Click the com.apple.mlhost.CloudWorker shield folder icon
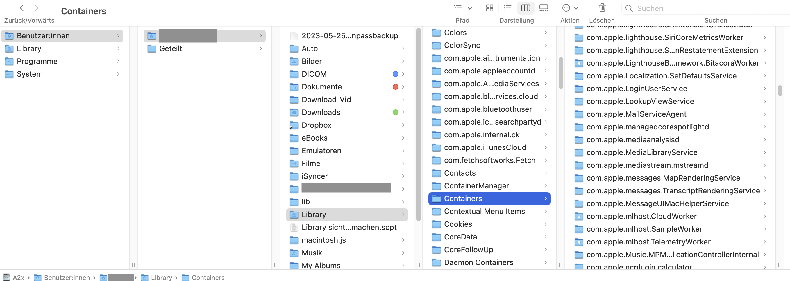 click(578, 216)
